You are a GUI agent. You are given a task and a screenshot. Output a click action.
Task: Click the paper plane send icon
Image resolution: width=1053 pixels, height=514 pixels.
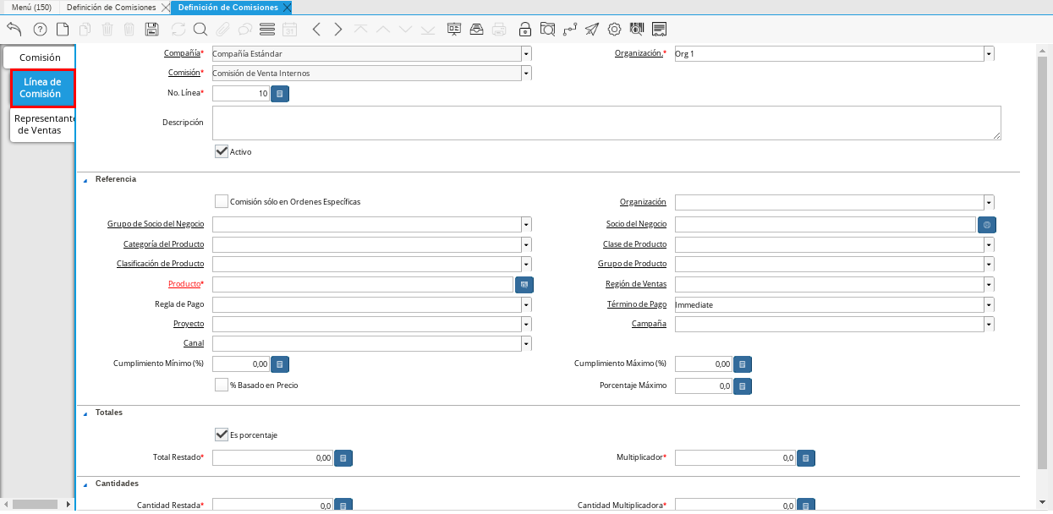(x=592, y=30)
